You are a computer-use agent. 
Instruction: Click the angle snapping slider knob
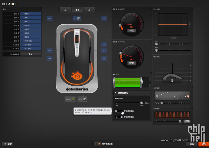pos(162,103)
